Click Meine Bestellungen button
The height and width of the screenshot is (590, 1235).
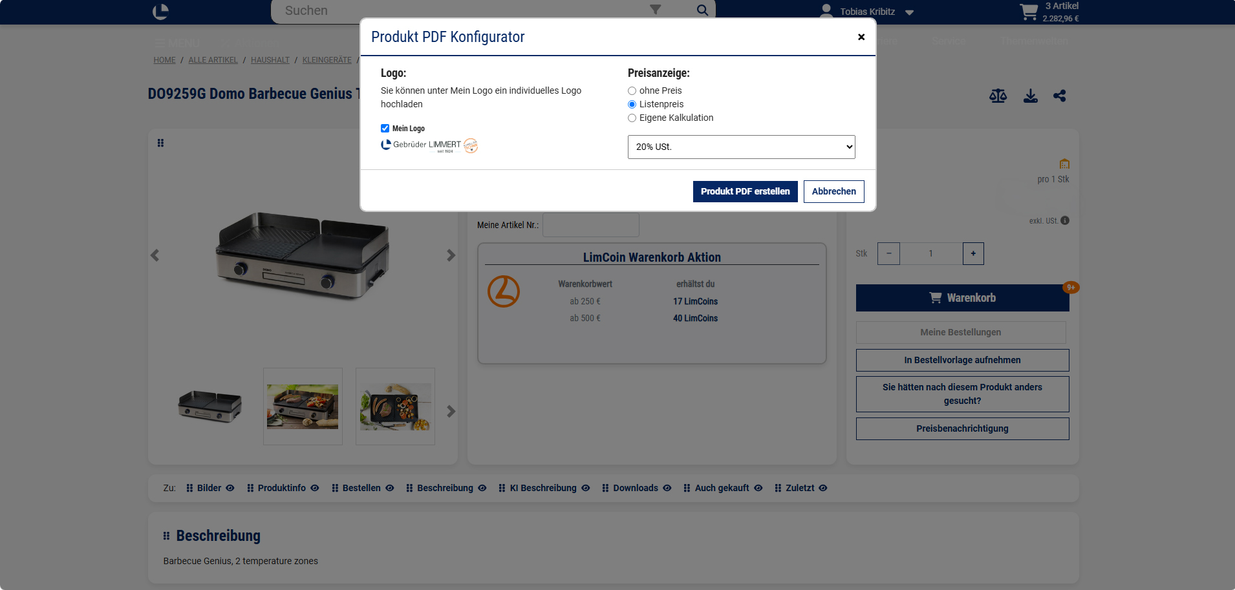tap(961, 332)
